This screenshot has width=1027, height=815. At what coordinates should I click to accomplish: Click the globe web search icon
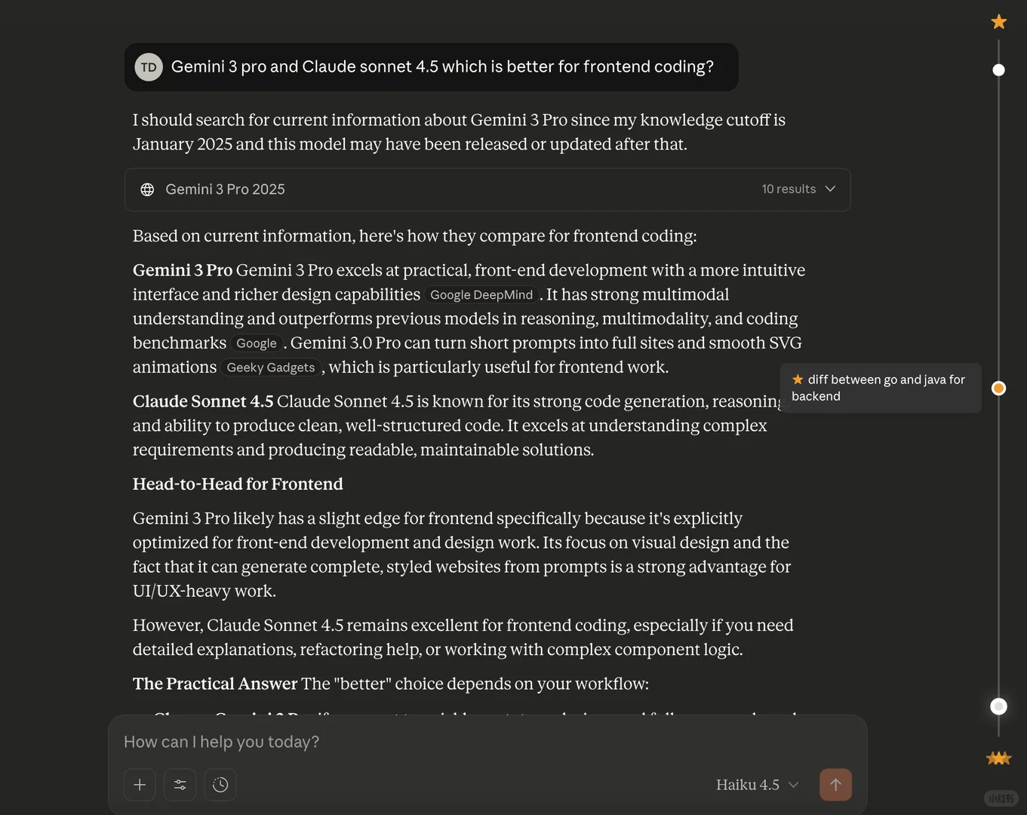pos(147,189)
